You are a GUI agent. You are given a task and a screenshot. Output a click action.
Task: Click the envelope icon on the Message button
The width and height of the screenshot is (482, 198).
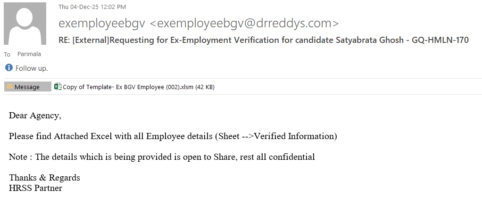[9, 87]
